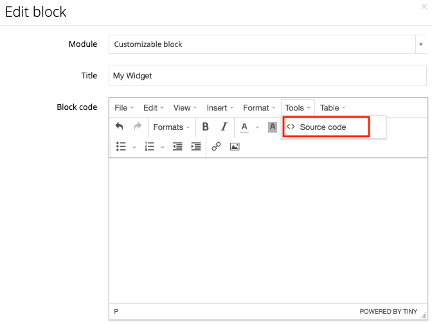Click the redo arrow icon
The image size is (432, 324).
click(x=137, y=127)
